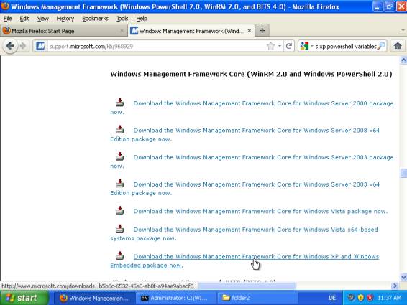This screenshot has width=407, height=305.
Task: Close the Windows Management Framework tab
Action: coord(250,31)
